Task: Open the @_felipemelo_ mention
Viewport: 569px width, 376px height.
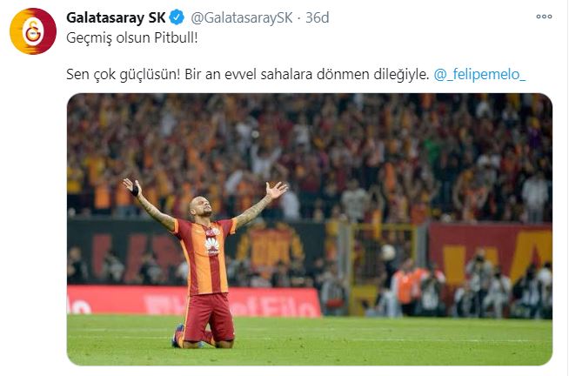Action: pyautogui.click(x=479, y=74)
